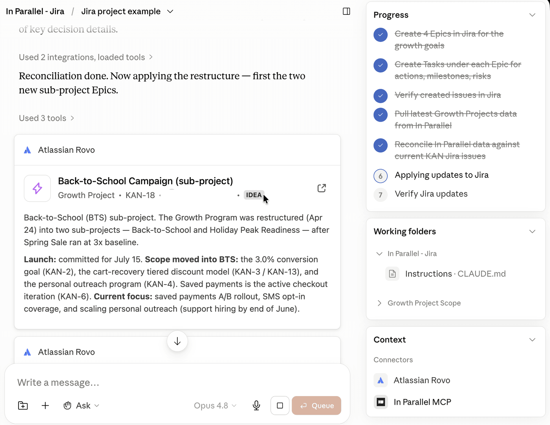
Task: Click the Atlassian Rovo connector icon
Action: 381,380
